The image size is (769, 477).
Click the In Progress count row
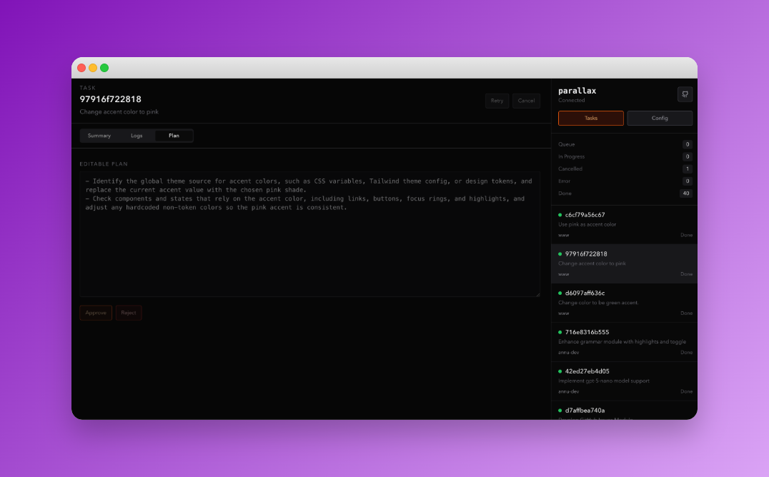point(625,157)
